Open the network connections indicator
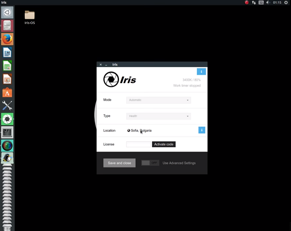This screenshot has height=231, width=291. 254,2
